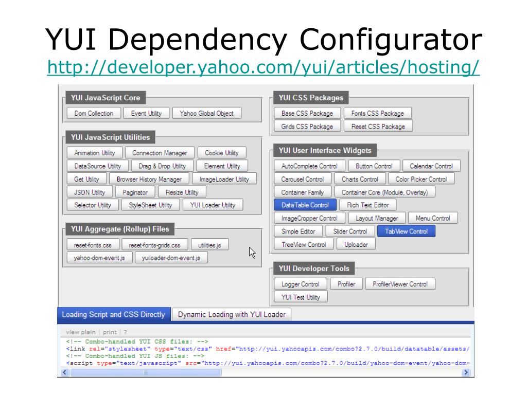This screenshot has height=395, width=527.
Task: Select Simple Editor widget
Action: [x=298, y=231]
